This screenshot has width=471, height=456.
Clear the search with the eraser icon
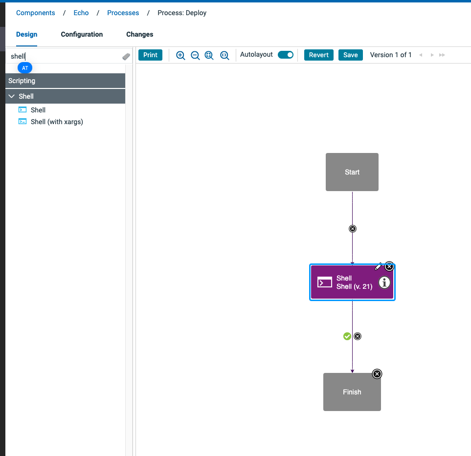(126, 57)
